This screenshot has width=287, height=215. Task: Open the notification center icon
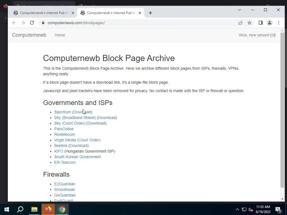[278, 209]
